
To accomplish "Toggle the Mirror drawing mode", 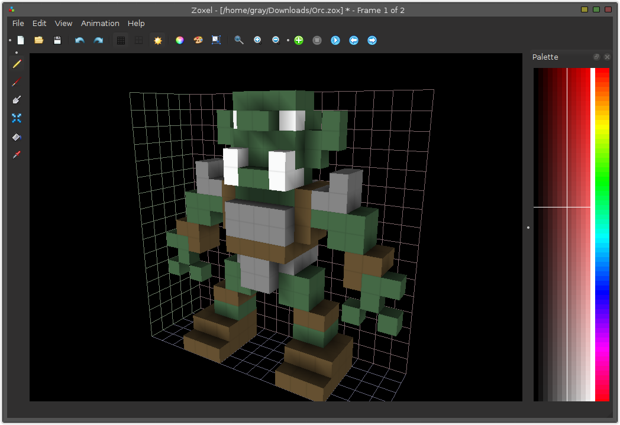I will pos(16,118).
